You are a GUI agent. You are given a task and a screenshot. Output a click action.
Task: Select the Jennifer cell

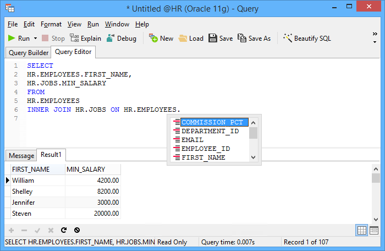[38, 203]
